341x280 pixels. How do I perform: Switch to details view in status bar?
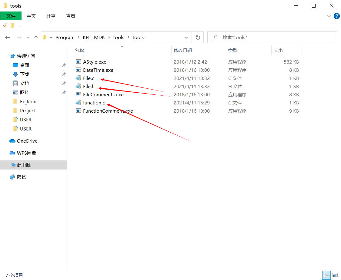[x=327, y=275]
